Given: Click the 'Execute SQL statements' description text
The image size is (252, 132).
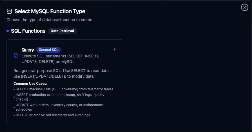Looking at the screenshot, I should click(x=60, y=59).
